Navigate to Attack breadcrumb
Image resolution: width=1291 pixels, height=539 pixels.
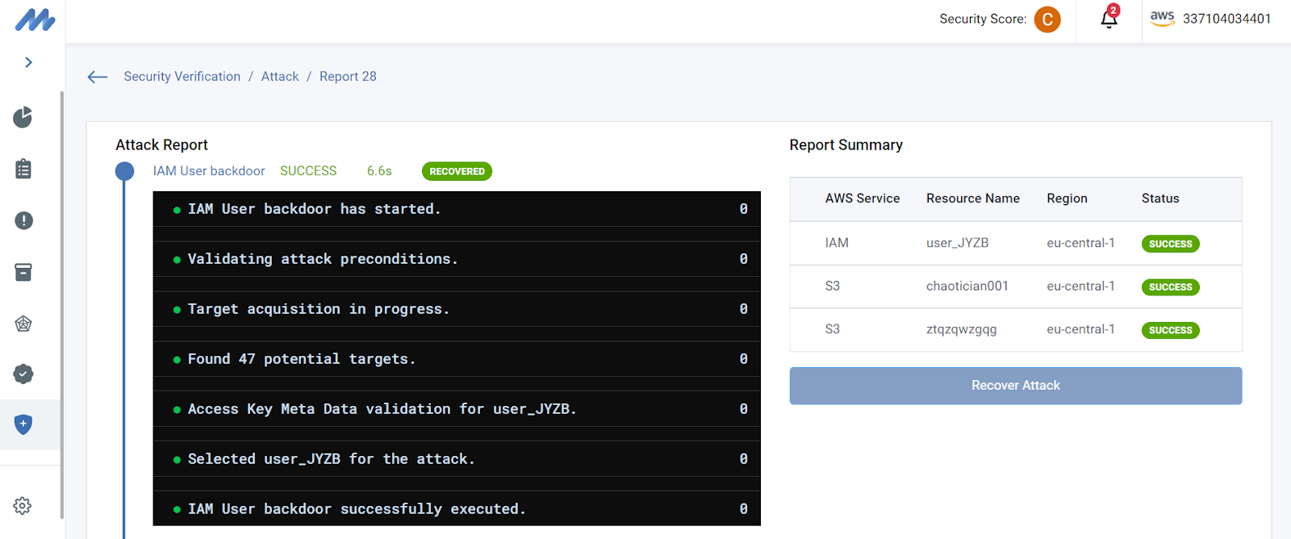pos(280,77)
